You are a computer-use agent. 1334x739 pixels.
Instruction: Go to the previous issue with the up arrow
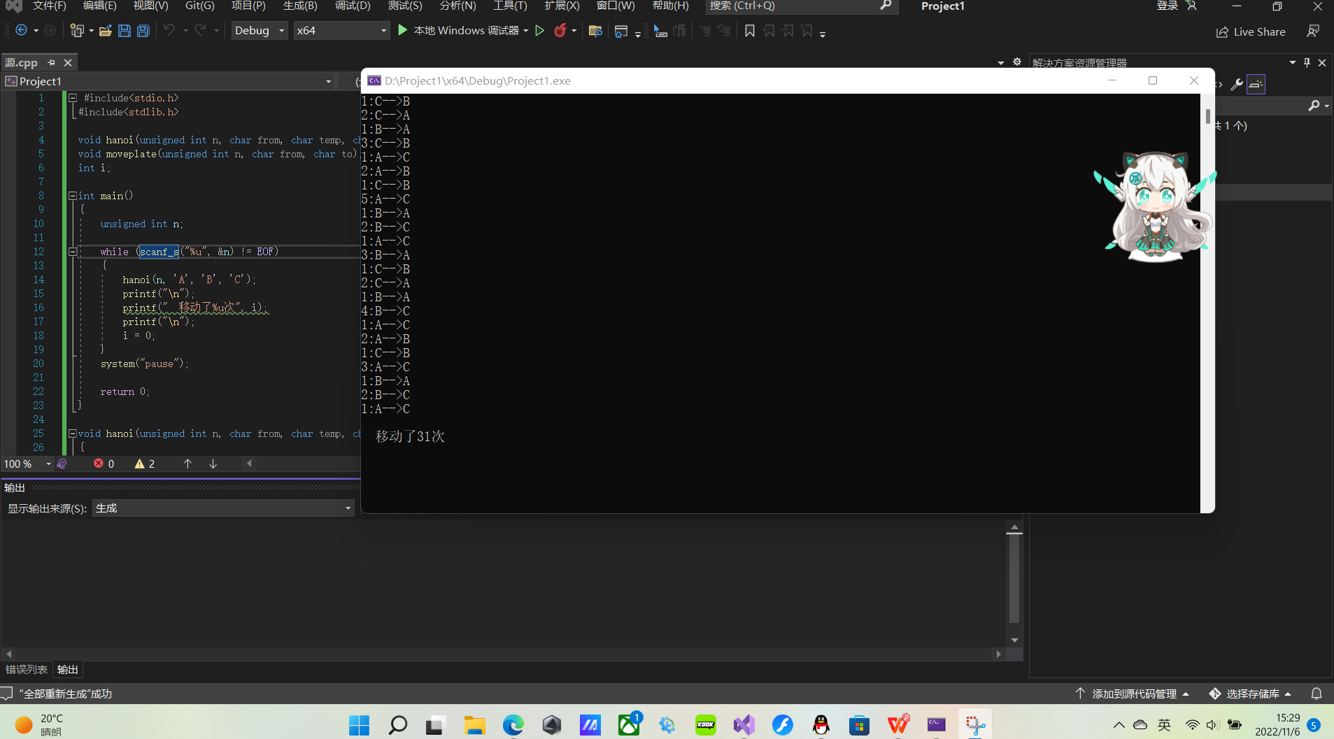pos(187,464)
